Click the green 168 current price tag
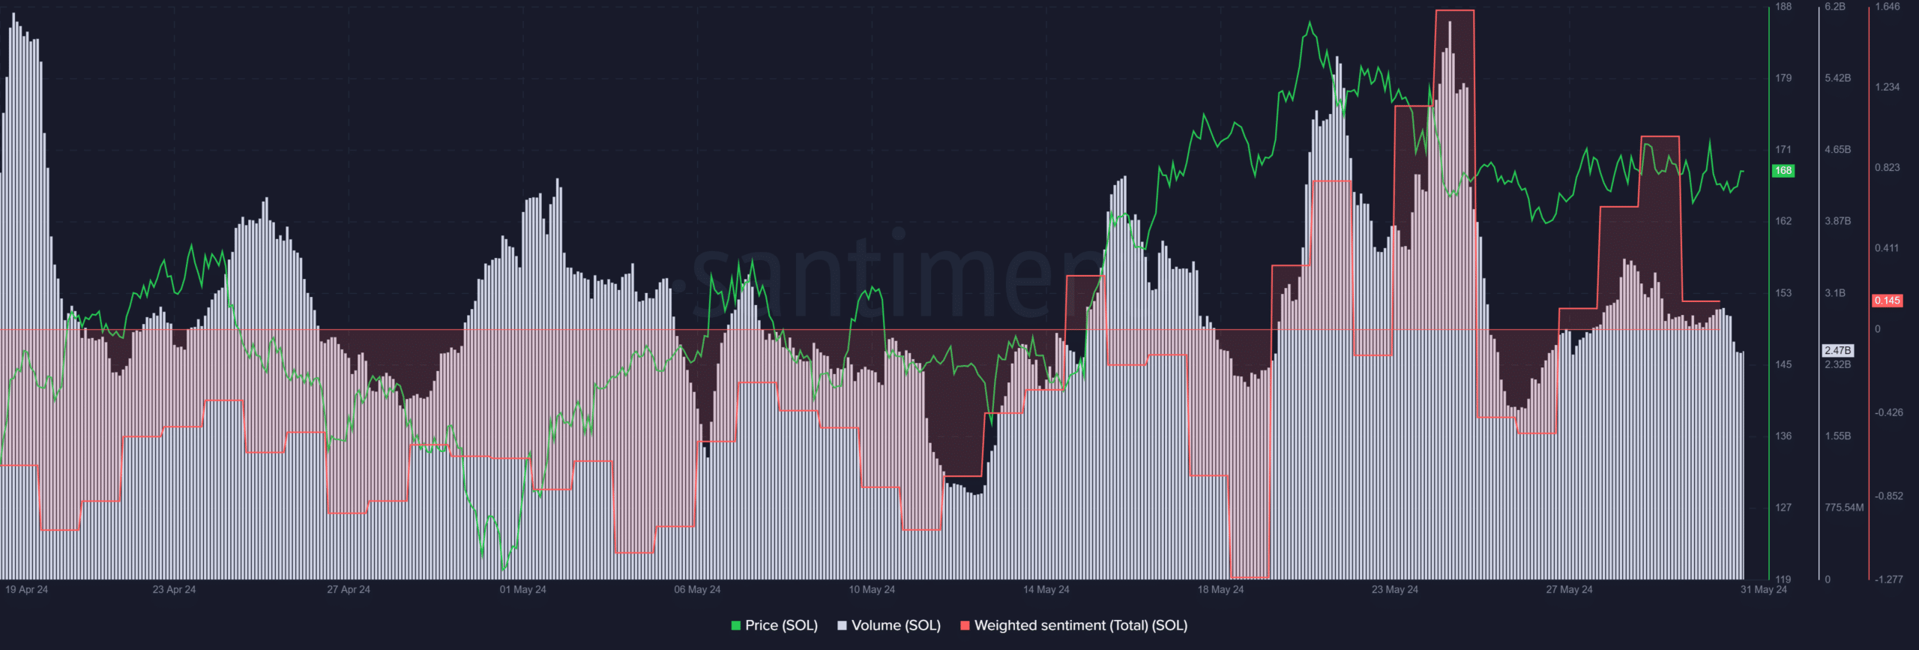Image resolution: width=1919 pixels, height=650 pixels. point(1783,171)
